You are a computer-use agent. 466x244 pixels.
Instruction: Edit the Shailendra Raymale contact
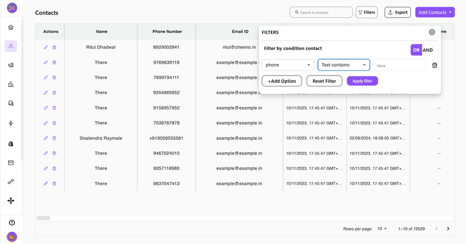pyautogui.click(x=46, y=138)
